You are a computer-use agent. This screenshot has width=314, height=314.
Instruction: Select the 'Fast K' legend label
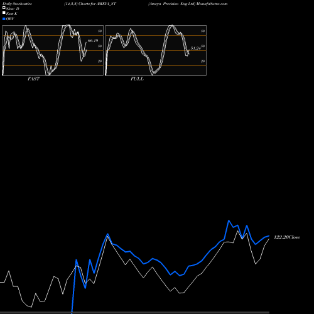(12, 14)
